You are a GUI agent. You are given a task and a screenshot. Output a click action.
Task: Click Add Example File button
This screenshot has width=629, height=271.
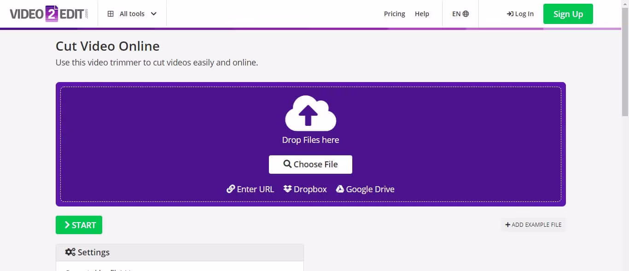tap(533, 225)
